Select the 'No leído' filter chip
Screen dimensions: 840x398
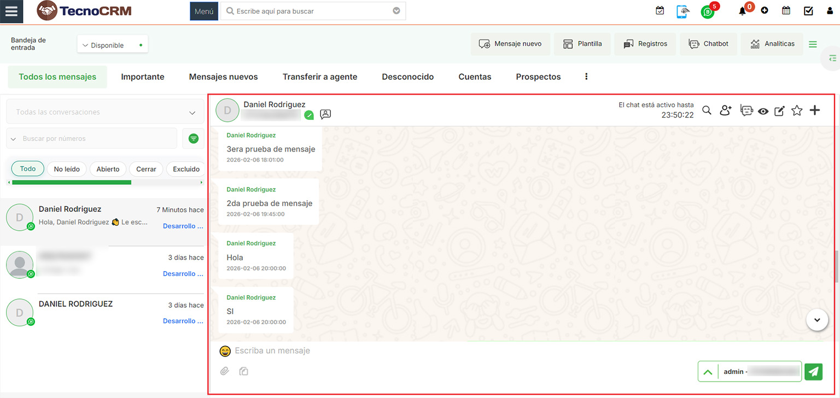tap(67, 169)
